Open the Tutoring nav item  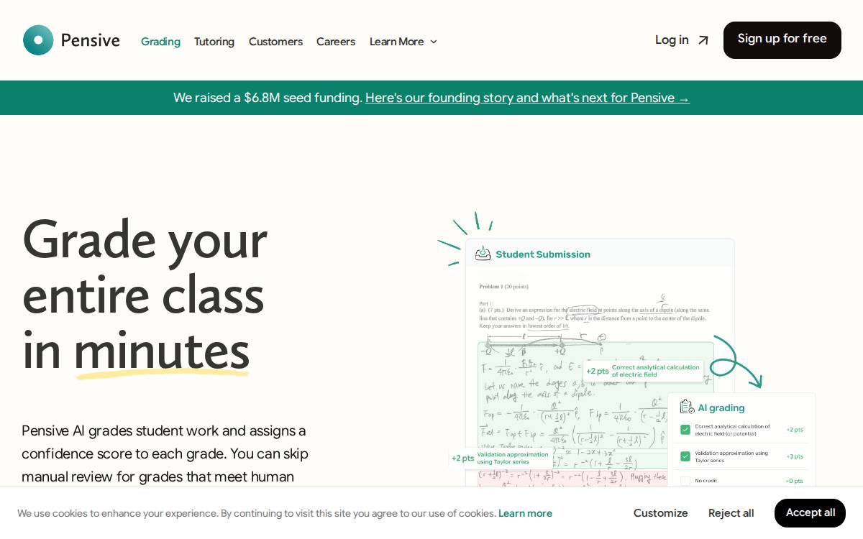(x=214, y=42)
